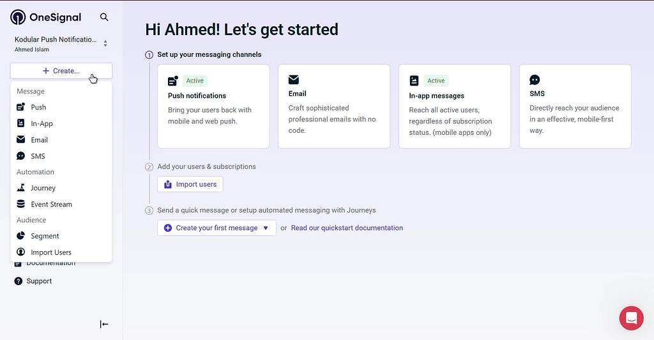Select Push from the Create menu
The width and height of the screenshot is (654, 340).
tap(38, 107)
